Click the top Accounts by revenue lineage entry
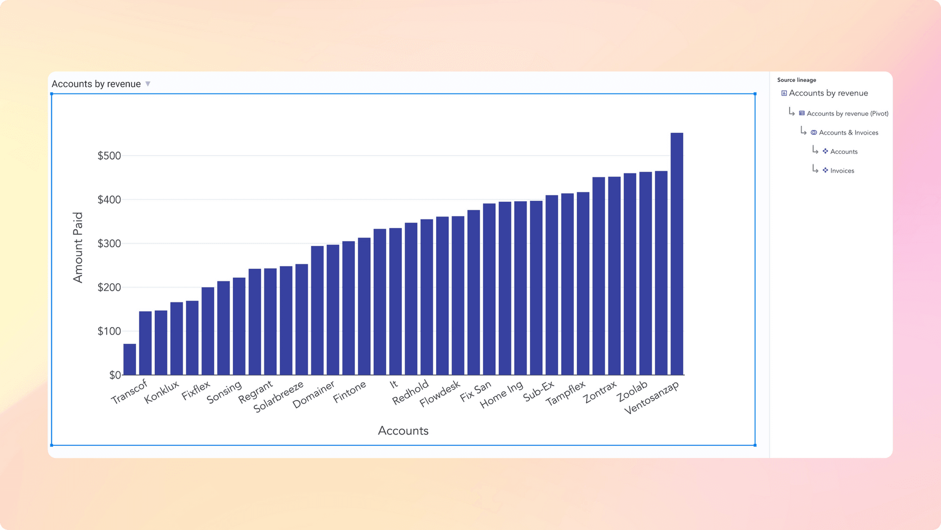Screen dimensions: 941x530 pos(828,93)
